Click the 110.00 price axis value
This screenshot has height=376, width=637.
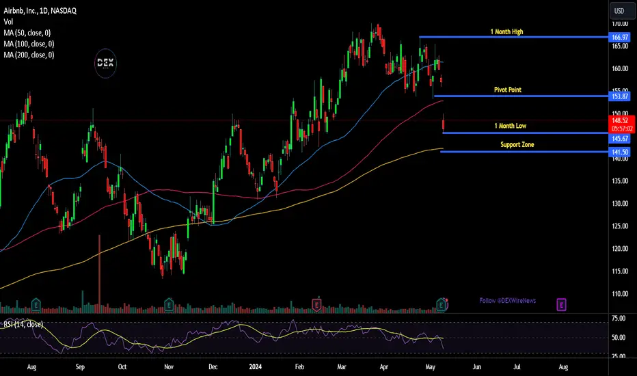[620, 294]
